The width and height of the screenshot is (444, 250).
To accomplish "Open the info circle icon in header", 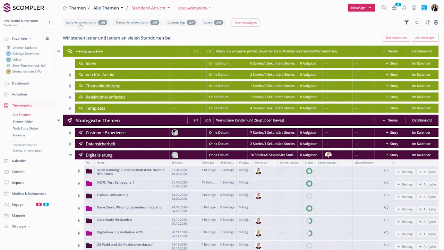I will [x=414, y=8].
